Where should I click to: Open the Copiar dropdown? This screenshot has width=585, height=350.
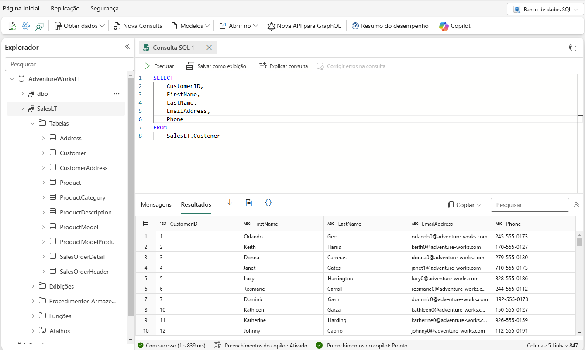click(x=465, y=205)
